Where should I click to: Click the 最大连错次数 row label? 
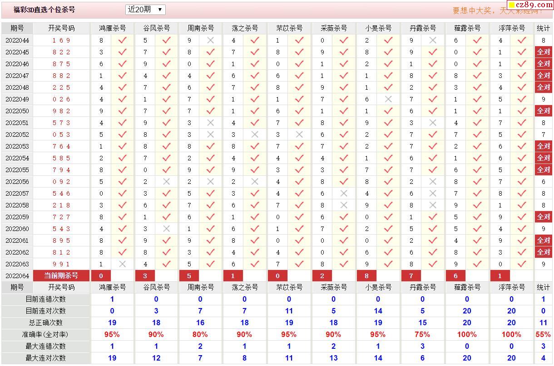45,346
